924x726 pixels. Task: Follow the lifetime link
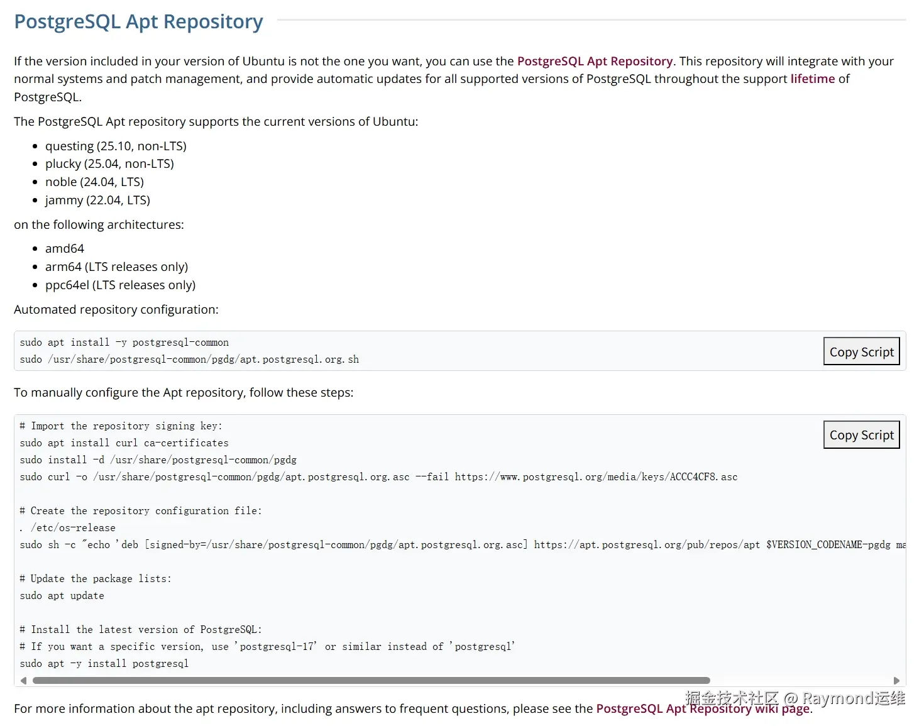click(813, 79)
